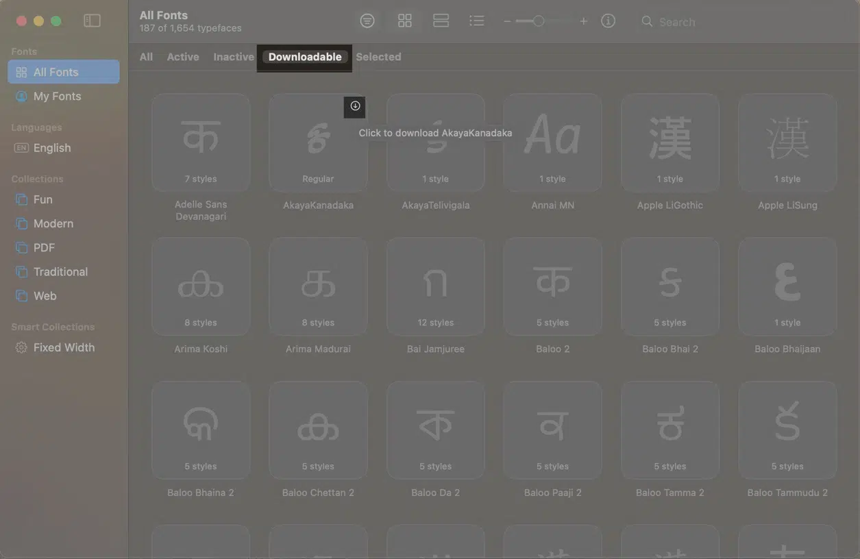Viewport: 860px width, 559px height.
Task: Switch to grid view icon
Action: pyautogui.click(x=405, y=21)
